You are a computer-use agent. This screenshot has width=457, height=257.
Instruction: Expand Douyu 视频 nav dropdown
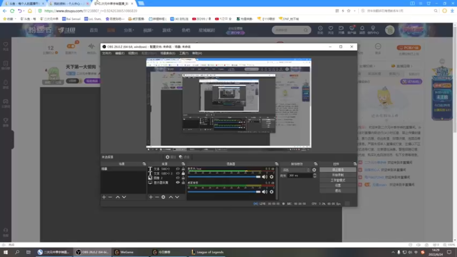coord(148,30)
